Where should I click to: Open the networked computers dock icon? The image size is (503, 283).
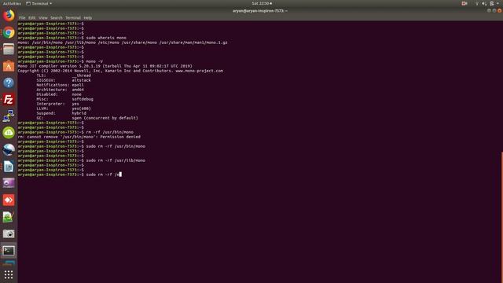click(x=9, y=116)
